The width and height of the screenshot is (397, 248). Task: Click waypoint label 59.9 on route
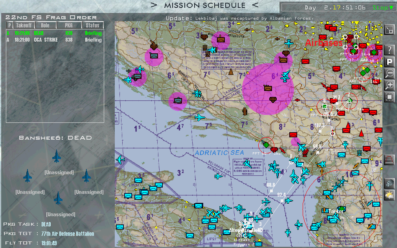click(x=317, y=146)
